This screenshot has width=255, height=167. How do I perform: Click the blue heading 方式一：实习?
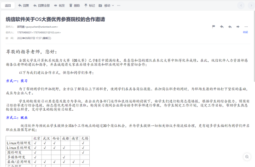[17, 81]
